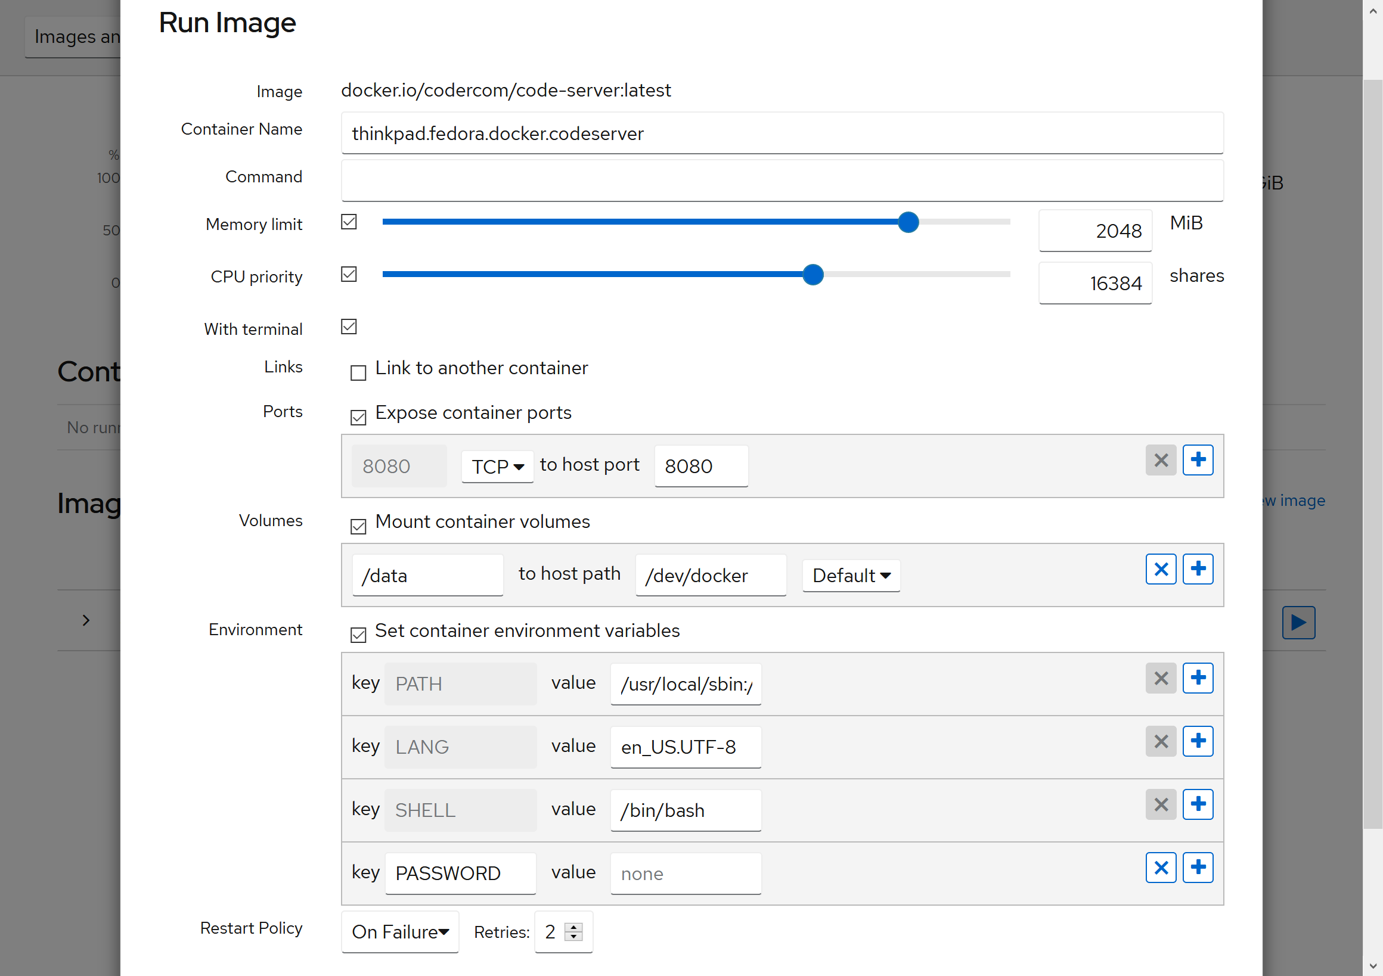1383x976 pixels.
Task: Disable the With terminal option
Action: pyautogui.click(x=348, y=327)
